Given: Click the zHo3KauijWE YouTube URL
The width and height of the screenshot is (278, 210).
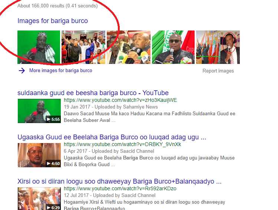Looking at the screenshot, I should (x=120, y=100).
